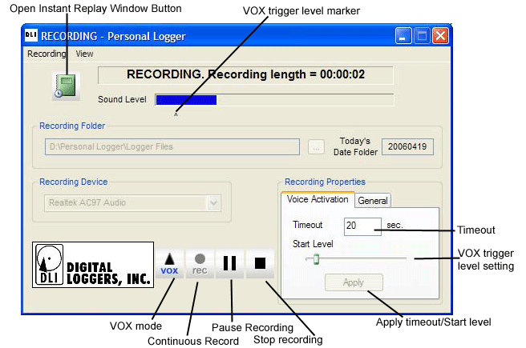Image resolution: width=526 pixels, height=348 pixels.
Task: Stop the recording with square button
Action: 260,264
